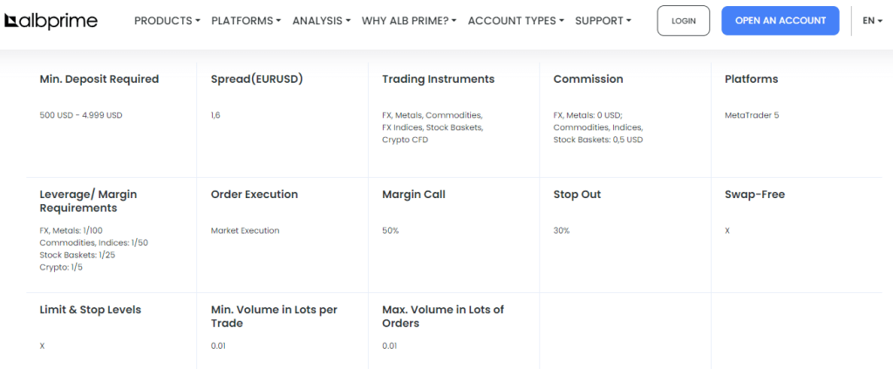The image size is (893, 369).
Task: Expand the PLATFORMS menu
Action: point(246,21)
